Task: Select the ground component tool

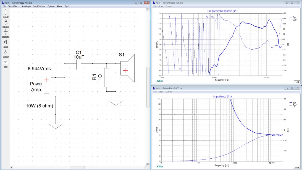Action: 6,53
